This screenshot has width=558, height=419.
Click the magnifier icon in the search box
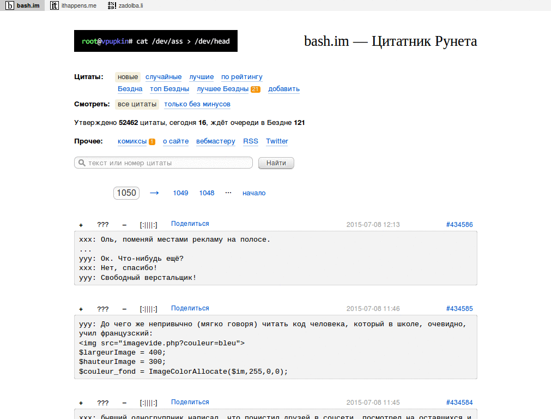point(81,163)
